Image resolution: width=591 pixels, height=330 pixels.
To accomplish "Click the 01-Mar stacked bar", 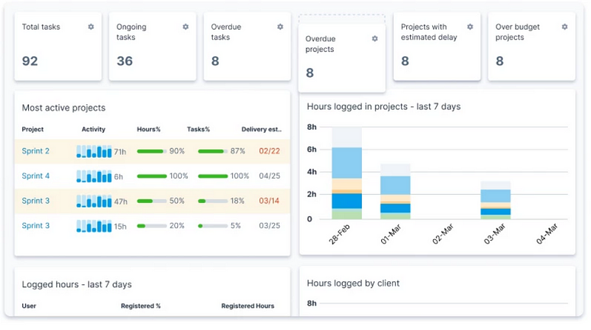I will (x=395, y=191).
